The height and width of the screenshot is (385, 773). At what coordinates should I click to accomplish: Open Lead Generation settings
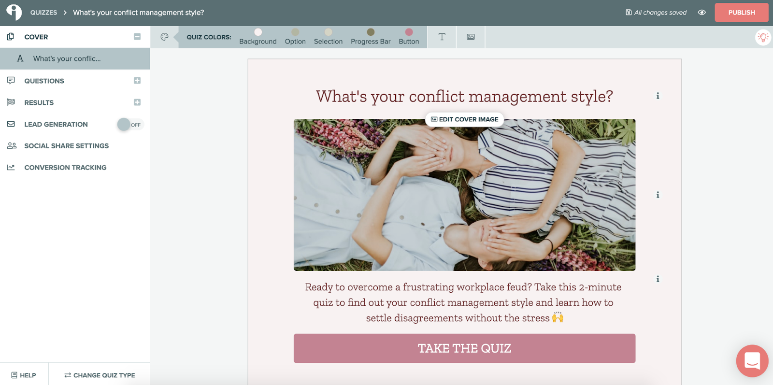click(56, 125)
